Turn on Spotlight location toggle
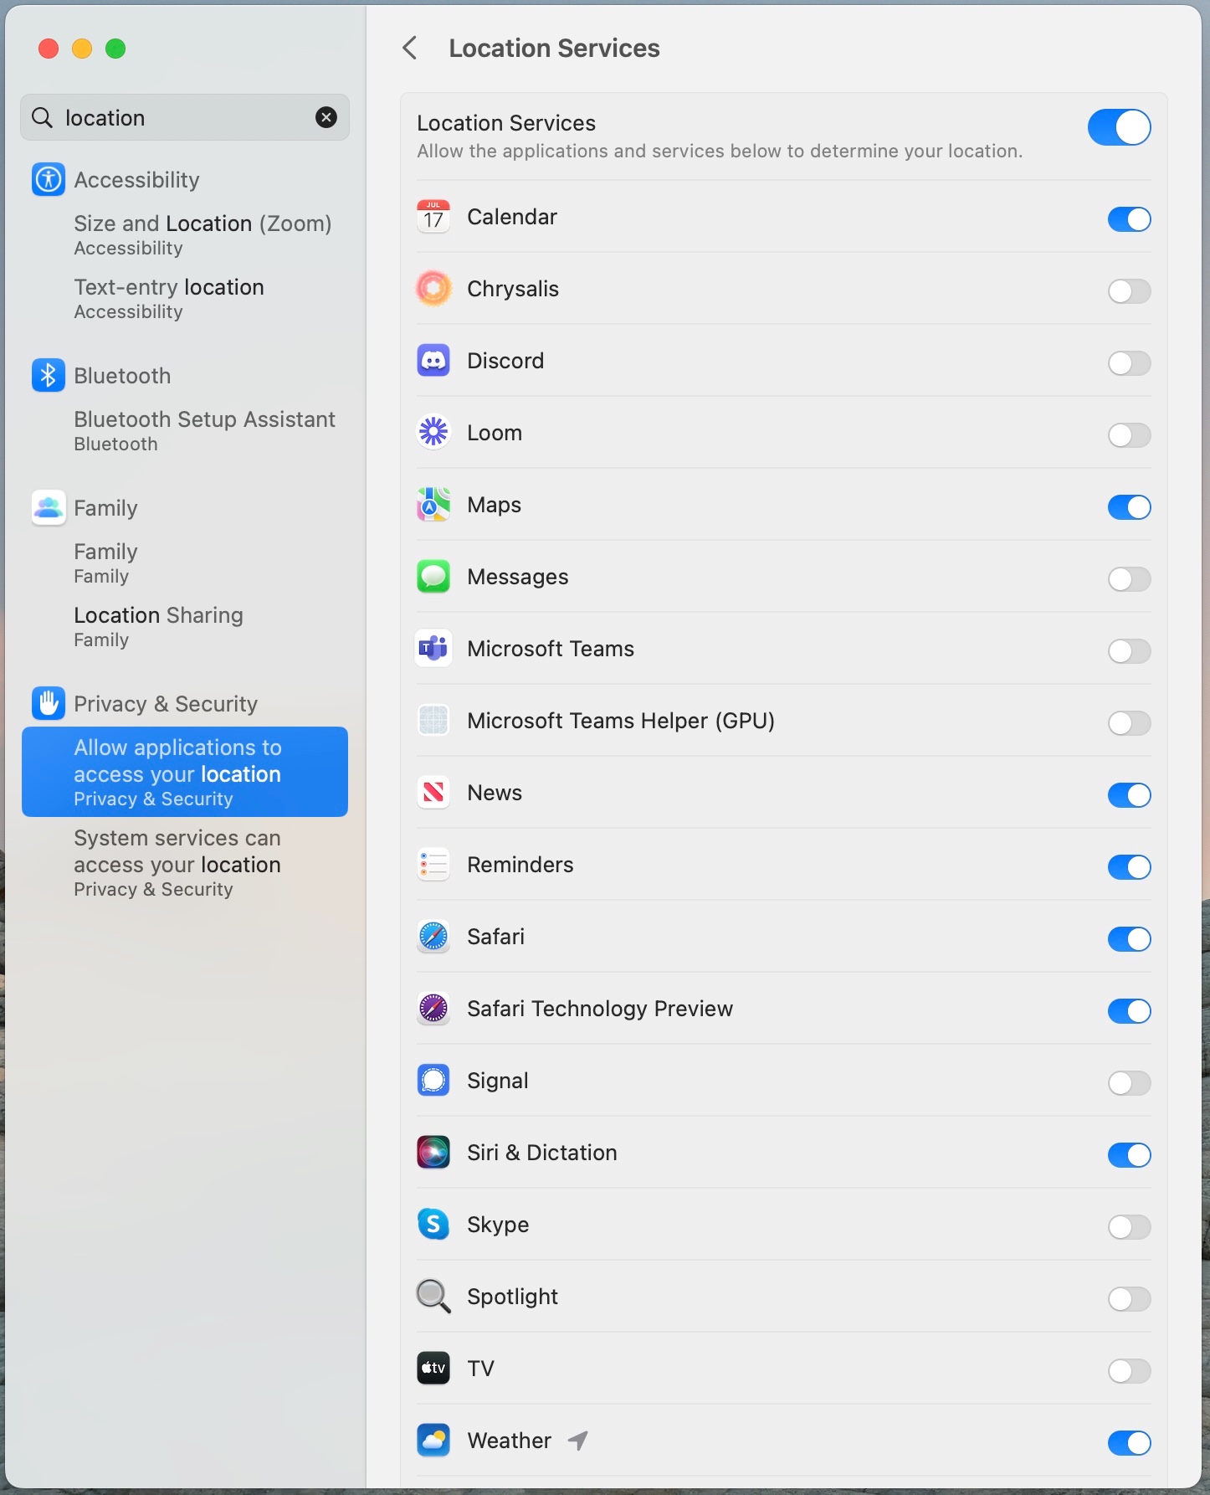 point(1130,1299)
